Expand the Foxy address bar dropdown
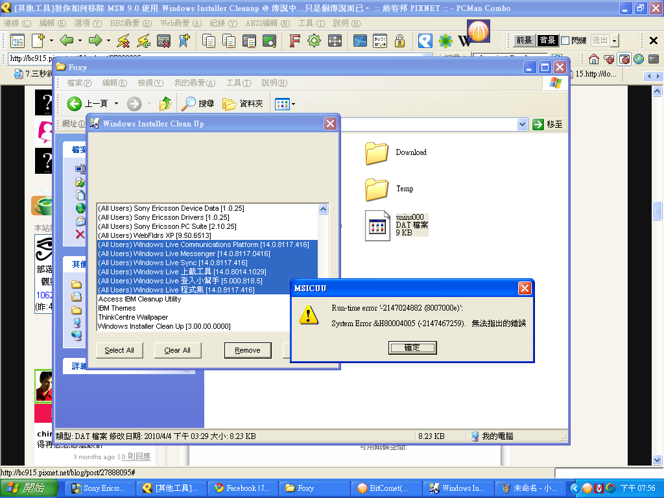Viewport: 664px width, 498px height. click(522, 124)
